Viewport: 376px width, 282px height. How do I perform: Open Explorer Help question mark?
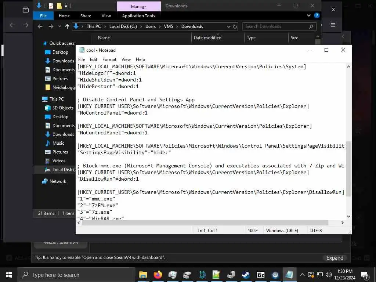pos(317,15)
